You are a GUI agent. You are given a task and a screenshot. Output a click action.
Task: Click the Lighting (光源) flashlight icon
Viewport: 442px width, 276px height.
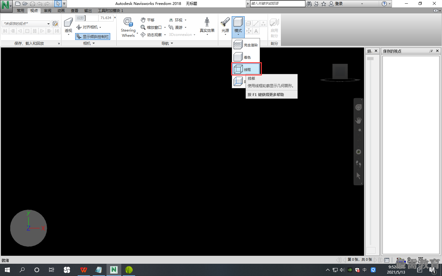pos(225,22)
